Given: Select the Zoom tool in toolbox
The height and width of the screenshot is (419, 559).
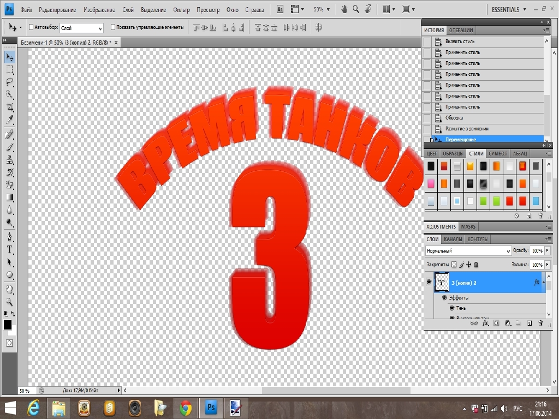Looking at the screenshot, I should [x=10, y=302].
